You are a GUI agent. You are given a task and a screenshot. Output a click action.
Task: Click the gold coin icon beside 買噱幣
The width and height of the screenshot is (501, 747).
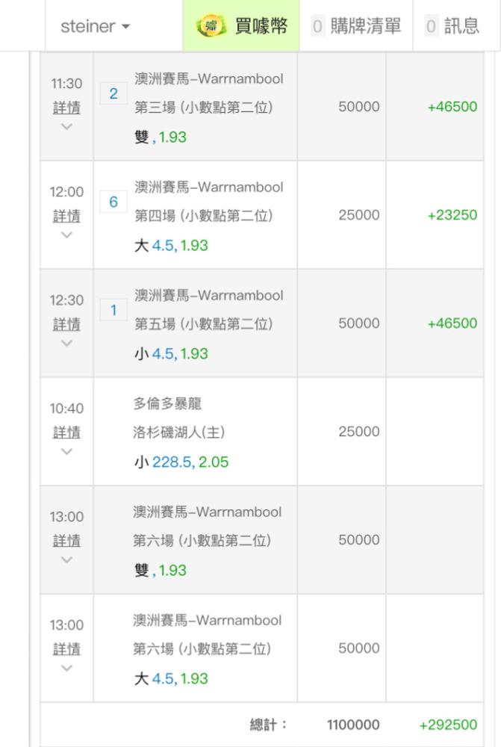pyautogui.click(x=211, y=25)
